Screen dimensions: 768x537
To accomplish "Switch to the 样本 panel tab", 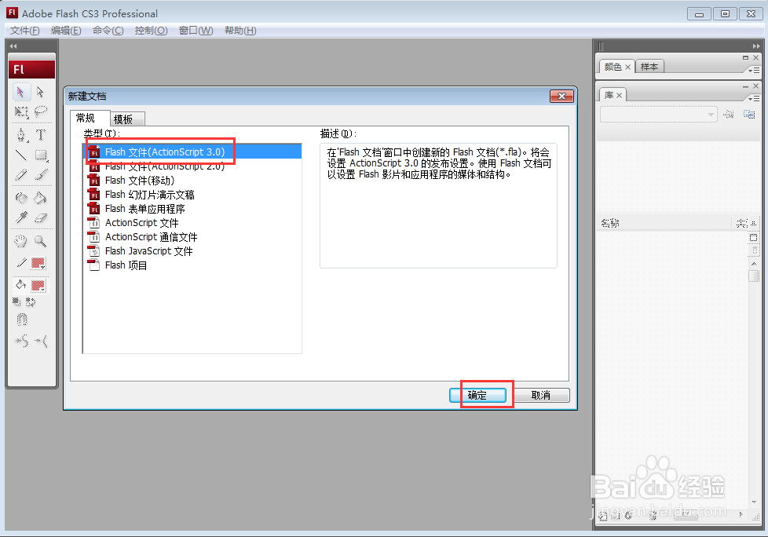I will [649, 67].
